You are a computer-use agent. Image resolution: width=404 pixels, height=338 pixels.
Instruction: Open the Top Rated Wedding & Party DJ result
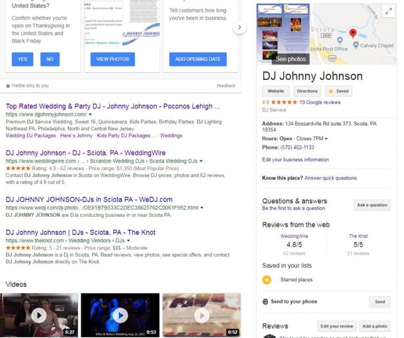pyautogui.click(x=113, y=106)
